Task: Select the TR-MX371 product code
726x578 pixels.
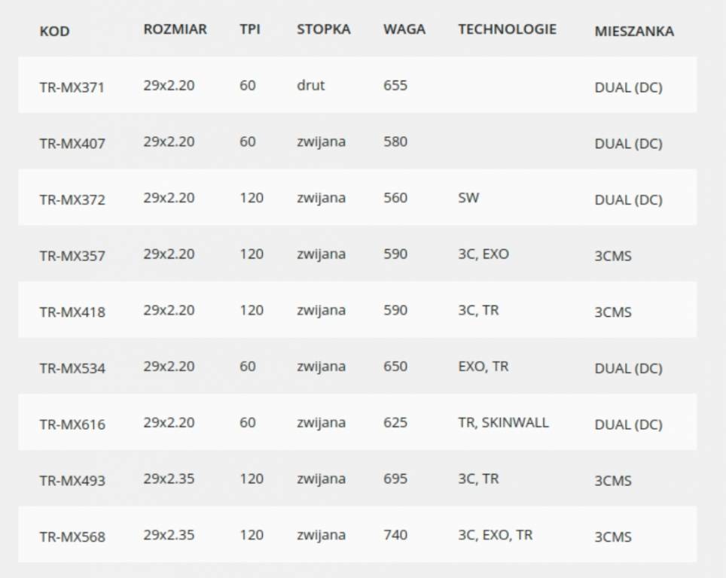Action: point(72,87)
